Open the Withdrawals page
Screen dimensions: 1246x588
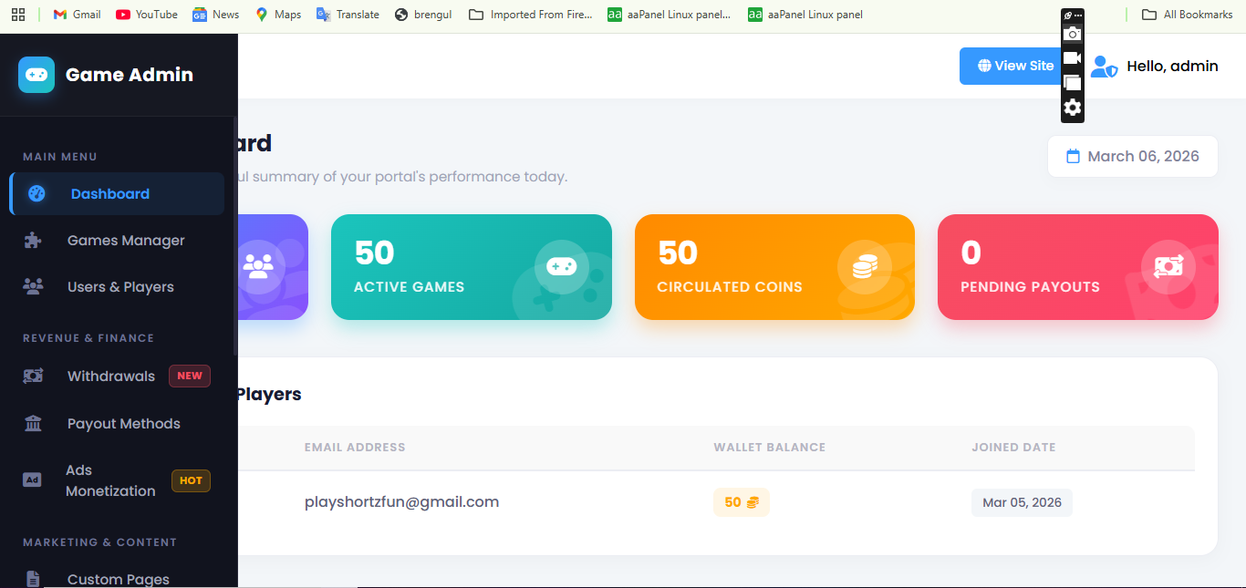(x=111, y=377)
